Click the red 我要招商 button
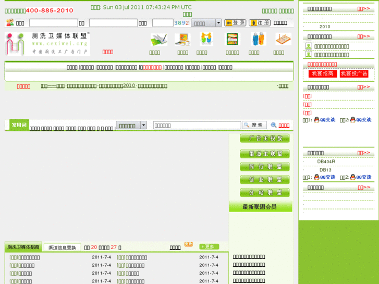The width and height of the screenshot is (379, 284). point(323,73)
